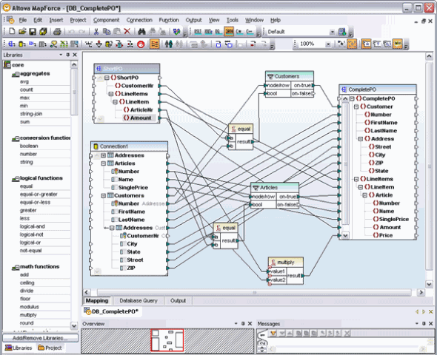Click the Copy icon in the toolbar
The width and height of the screenshot is (437, 355).
107,31
